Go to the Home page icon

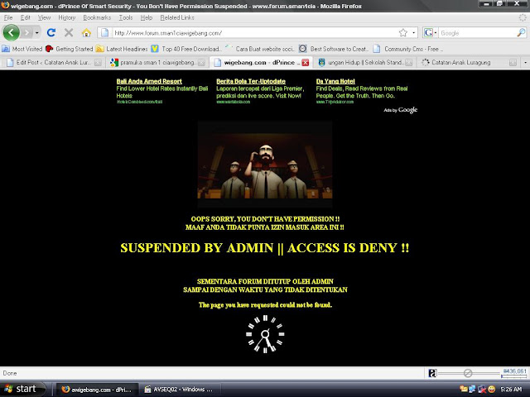[86, 33]
